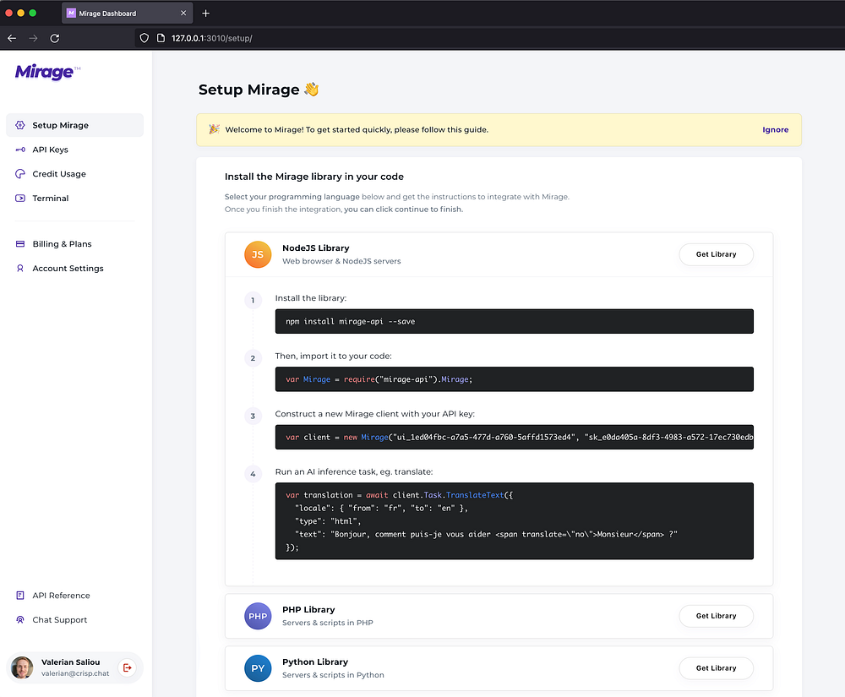Click valerian@crisp.chat email text
Screen dimensions: 845x697
click(75, 673)
